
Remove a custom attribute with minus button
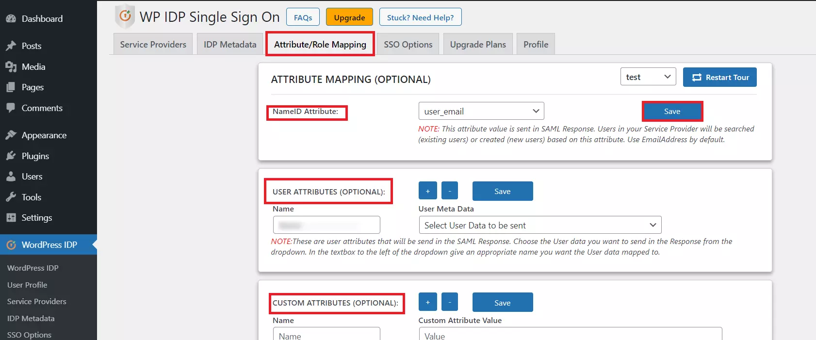pos(450,302)
